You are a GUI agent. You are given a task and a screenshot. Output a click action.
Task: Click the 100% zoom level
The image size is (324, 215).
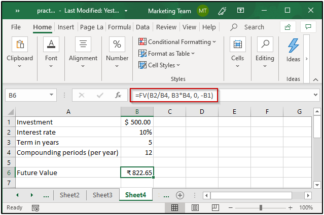tap(306, 207)
